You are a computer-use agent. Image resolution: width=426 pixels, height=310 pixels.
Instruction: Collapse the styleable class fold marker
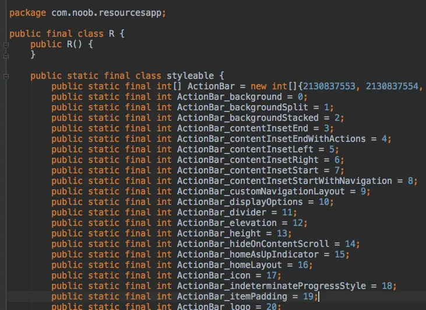pyautogui.click(x=6, y=76)
